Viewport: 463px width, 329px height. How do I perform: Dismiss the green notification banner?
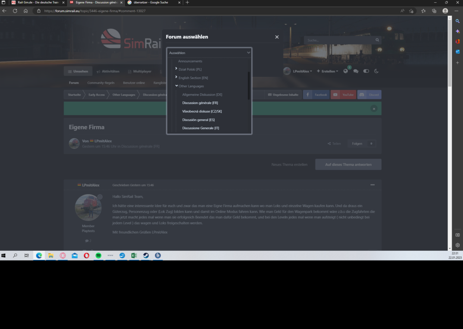pos(374,109)
